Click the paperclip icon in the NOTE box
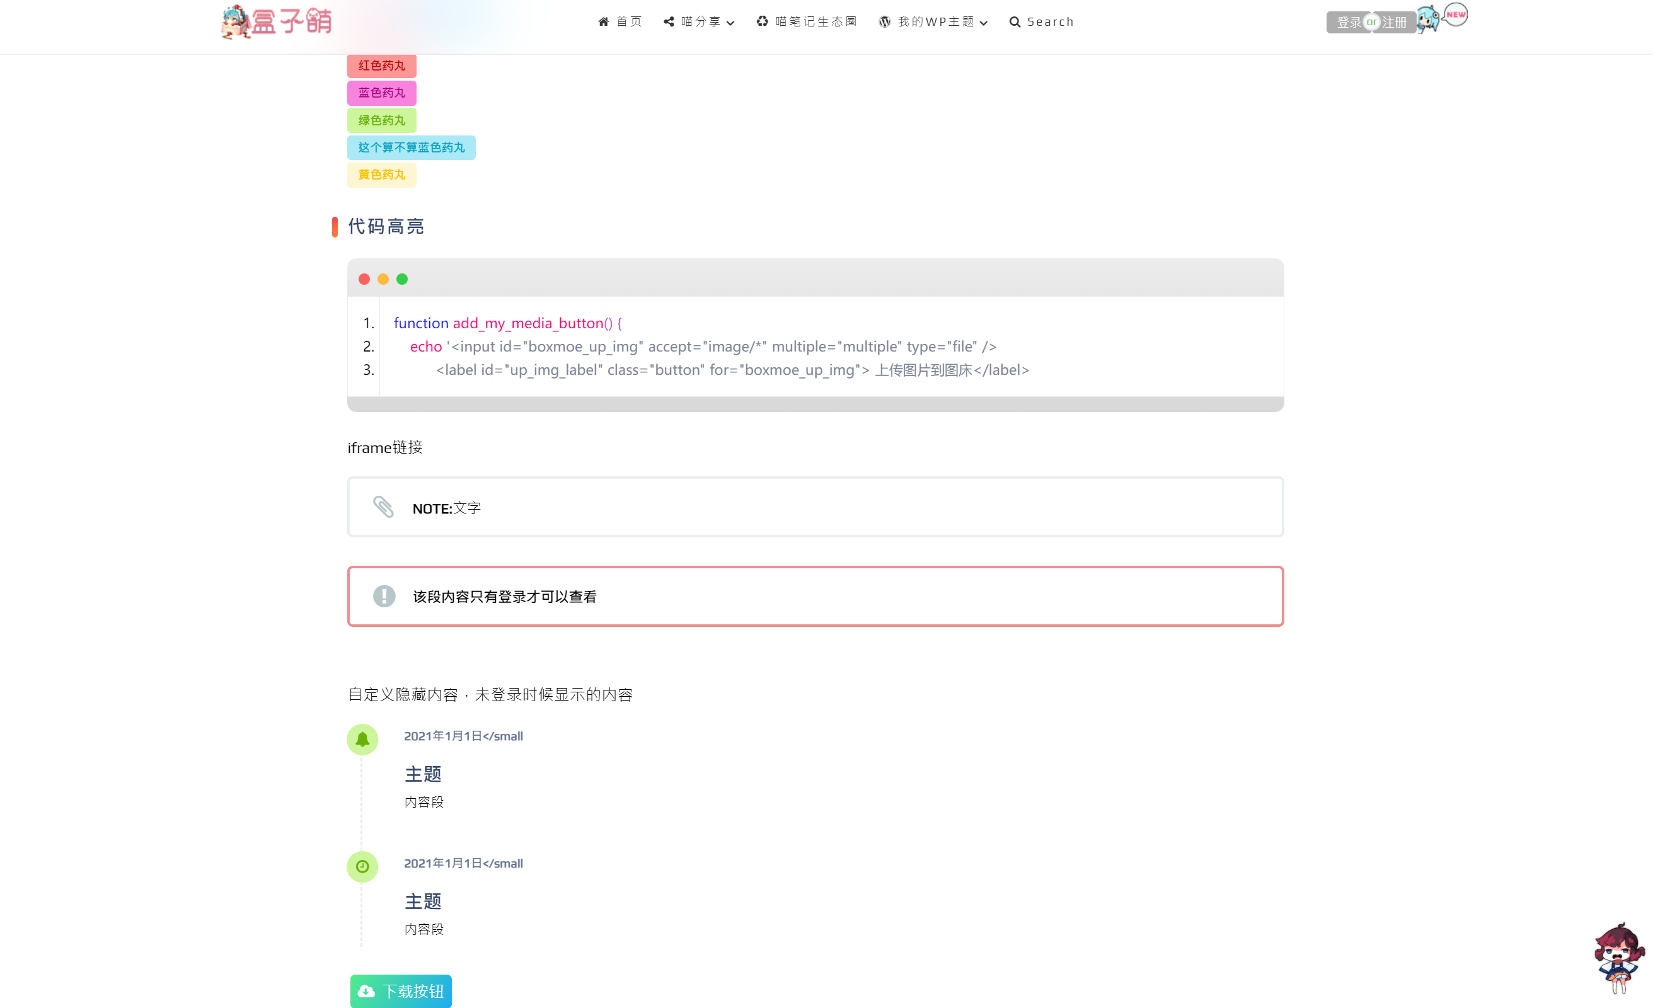The height and width of the screenshot is (1008, 1653). click(384, 507)
